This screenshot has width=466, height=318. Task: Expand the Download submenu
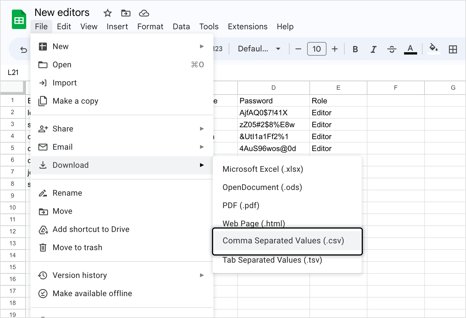[x=122, y=165]
